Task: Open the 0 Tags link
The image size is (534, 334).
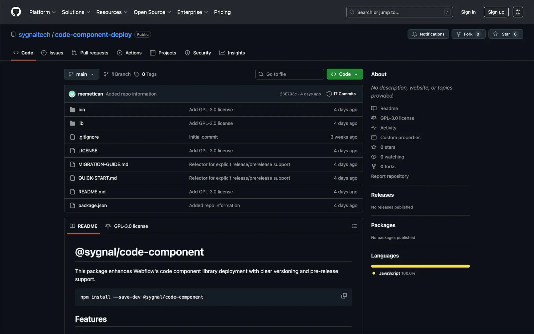Action: click(x=146, y=74)
